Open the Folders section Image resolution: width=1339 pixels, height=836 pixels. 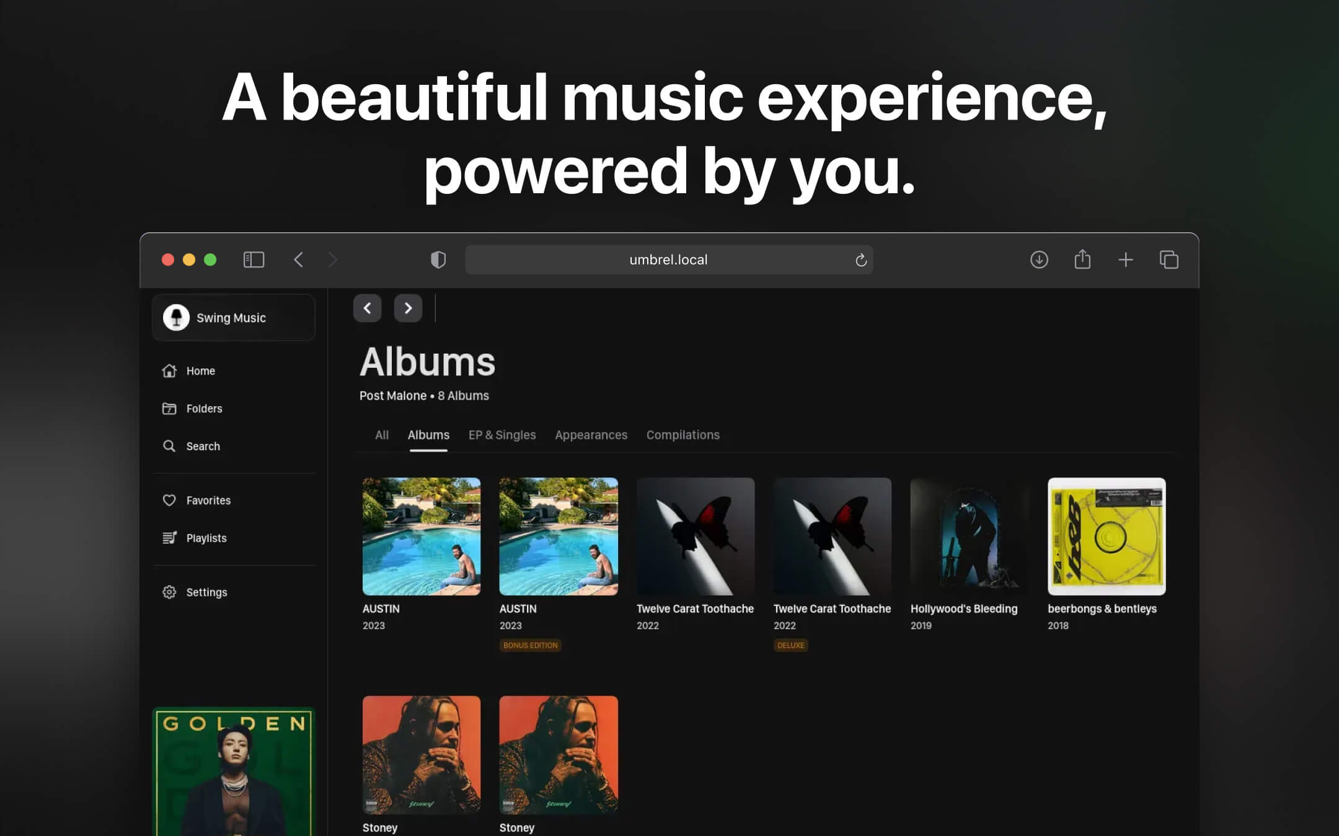[203, 408]
